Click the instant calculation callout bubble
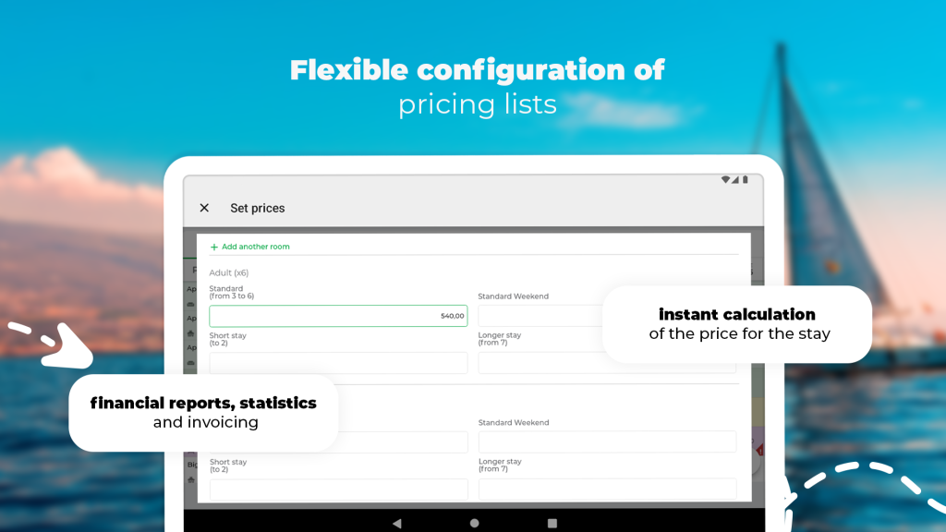The image size is (946, 532). [738, 323]
